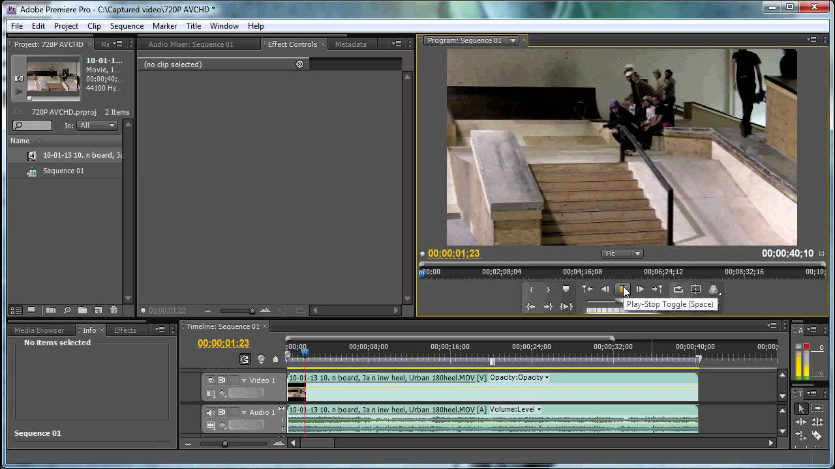
Task: Open the Fit zoom level dropdown
Action: 622,253
